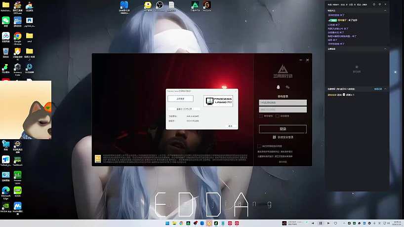404x227 pixels.
Task: Pause the media playing in the taskbar
Action: 321,223
